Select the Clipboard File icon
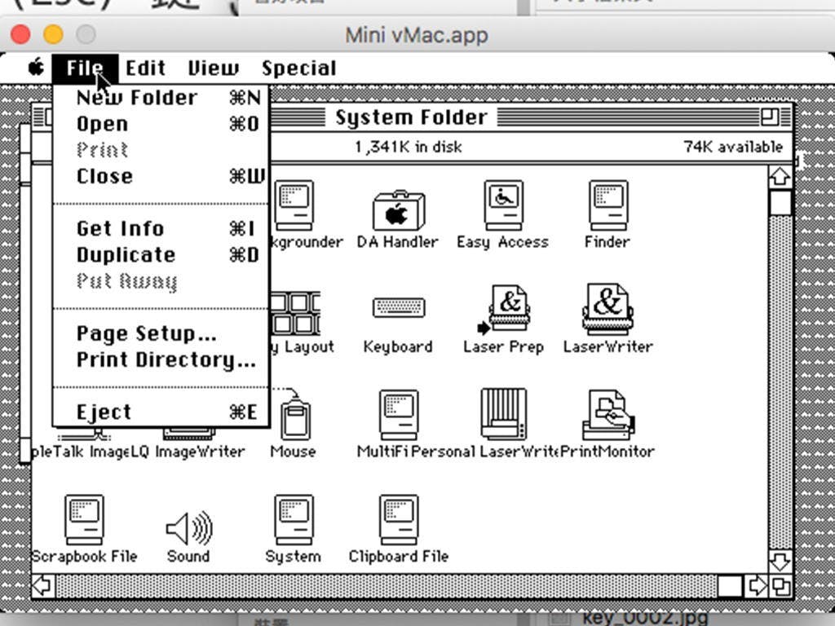 [399, 520]
